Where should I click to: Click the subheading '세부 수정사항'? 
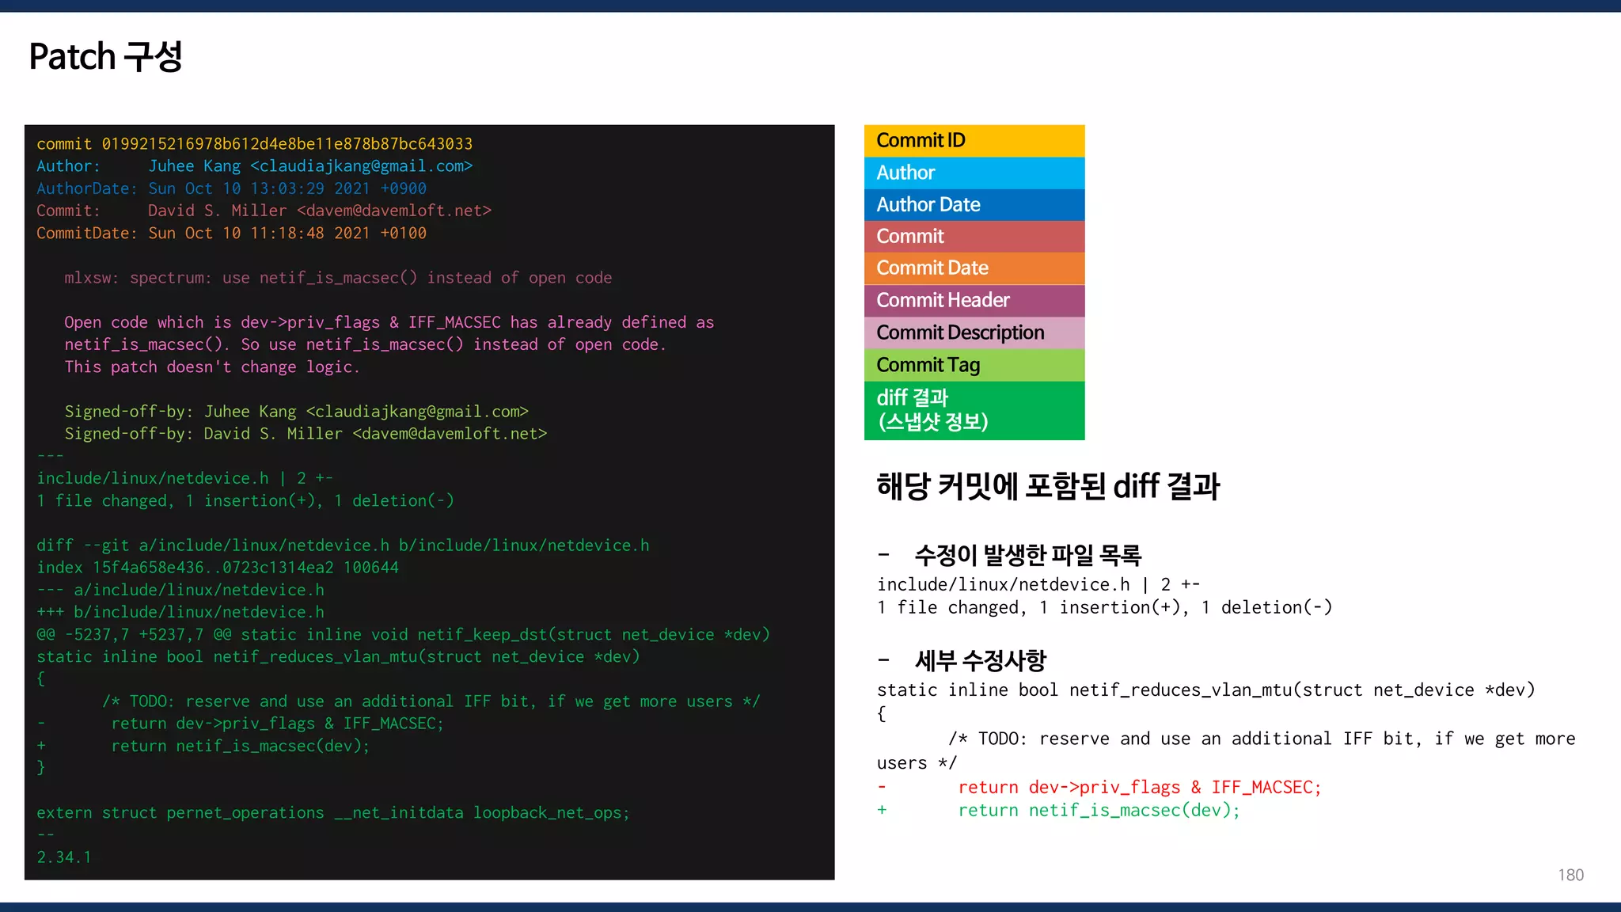(x=980, y=660)
